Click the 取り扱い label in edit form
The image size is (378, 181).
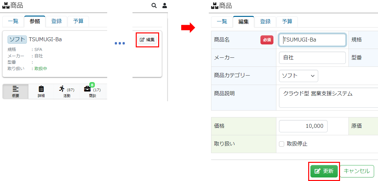(x=224, y=144)
